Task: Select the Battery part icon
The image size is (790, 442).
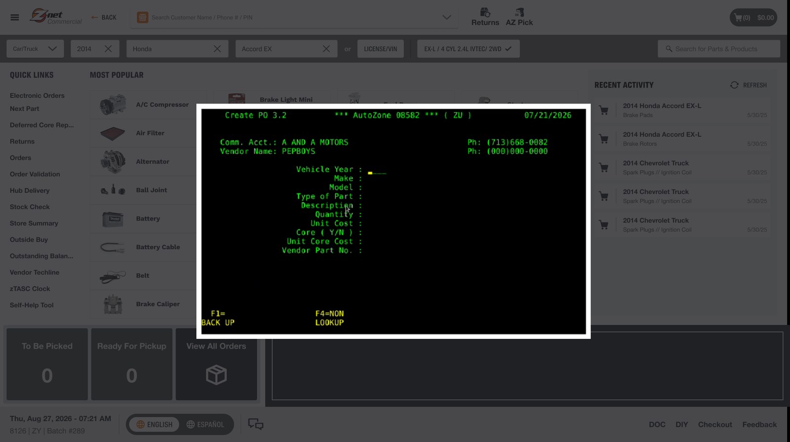Action: 113,219
